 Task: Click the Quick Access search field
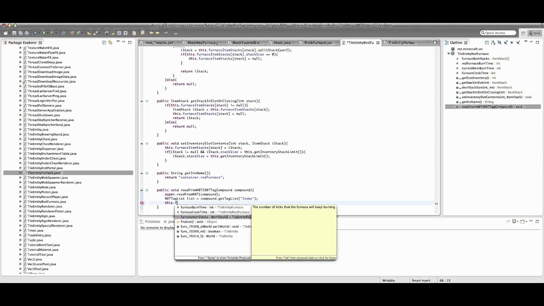click(x=498, y=33)
